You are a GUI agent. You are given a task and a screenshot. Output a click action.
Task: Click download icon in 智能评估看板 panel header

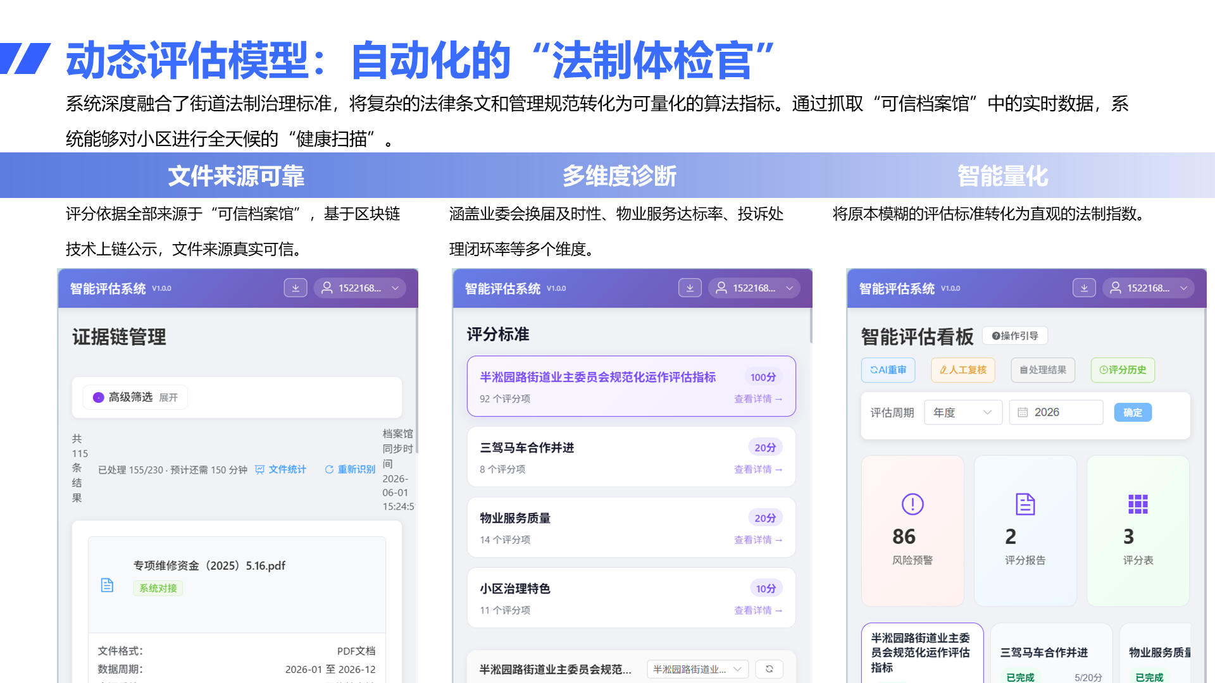pos(1084,288)
